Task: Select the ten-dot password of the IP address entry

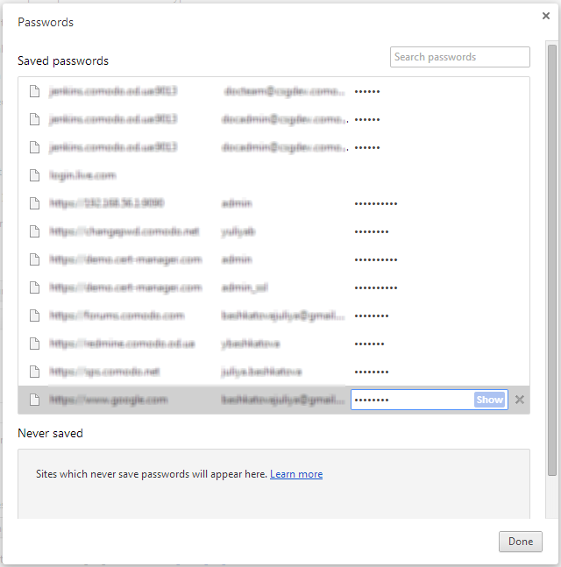Action: 376,204
